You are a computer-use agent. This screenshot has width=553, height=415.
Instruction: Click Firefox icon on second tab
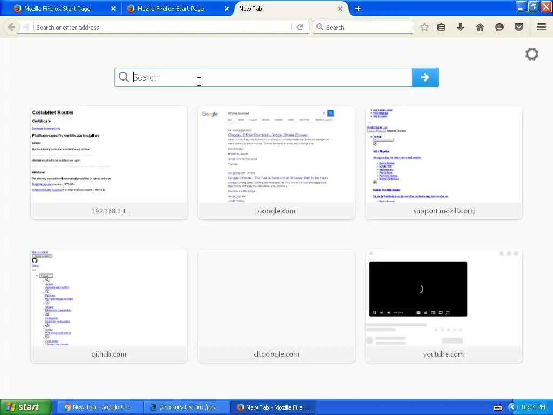[x=131, y=9]
